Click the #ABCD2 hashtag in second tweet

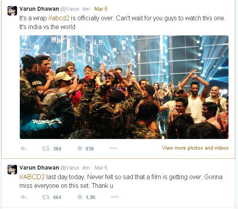click(32, 177)
